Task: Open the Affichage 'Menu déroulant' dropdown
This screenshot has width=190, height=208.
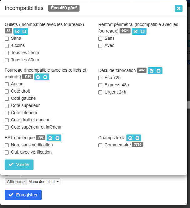Action: 44,182
